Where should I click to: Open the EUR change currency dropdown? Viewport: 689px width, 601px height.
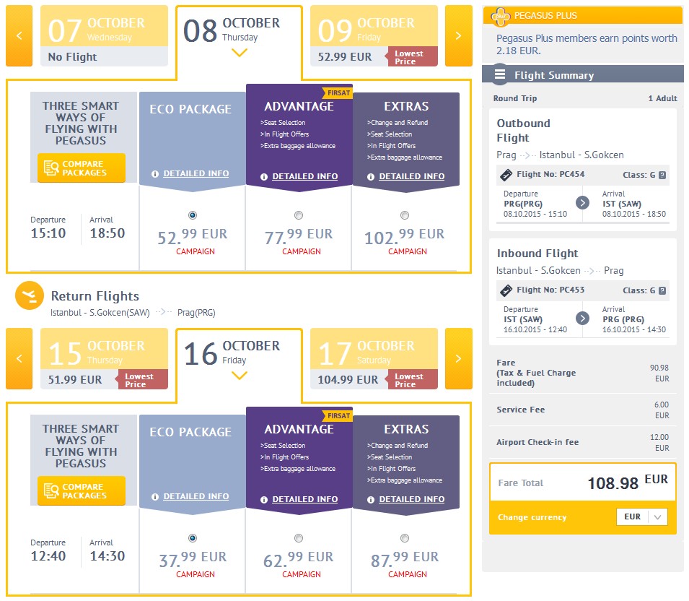point(642,517)
